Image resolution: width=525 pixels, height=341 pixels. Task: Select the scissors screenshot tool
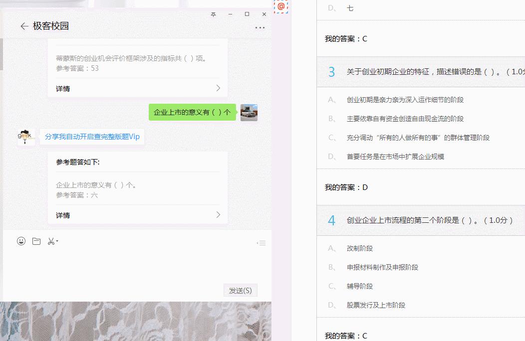pyautogui.click(x=50, y=241)
